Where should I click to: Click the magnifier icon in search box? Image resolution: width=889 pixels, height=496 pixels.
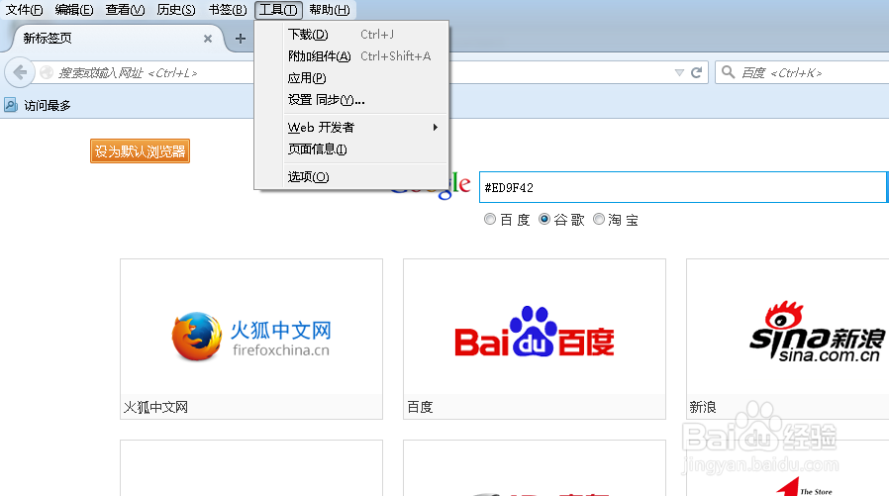[x=729, y=72]
